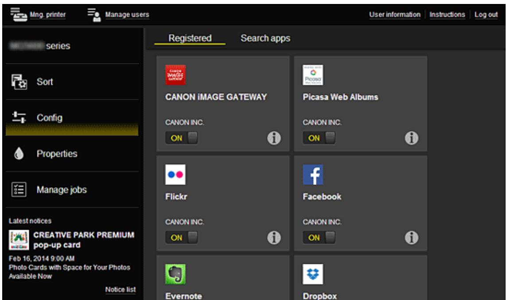This screenshot has height=300, width=506.
Task: Turn off the Flickr switch
Action: [x=181, y=238]
